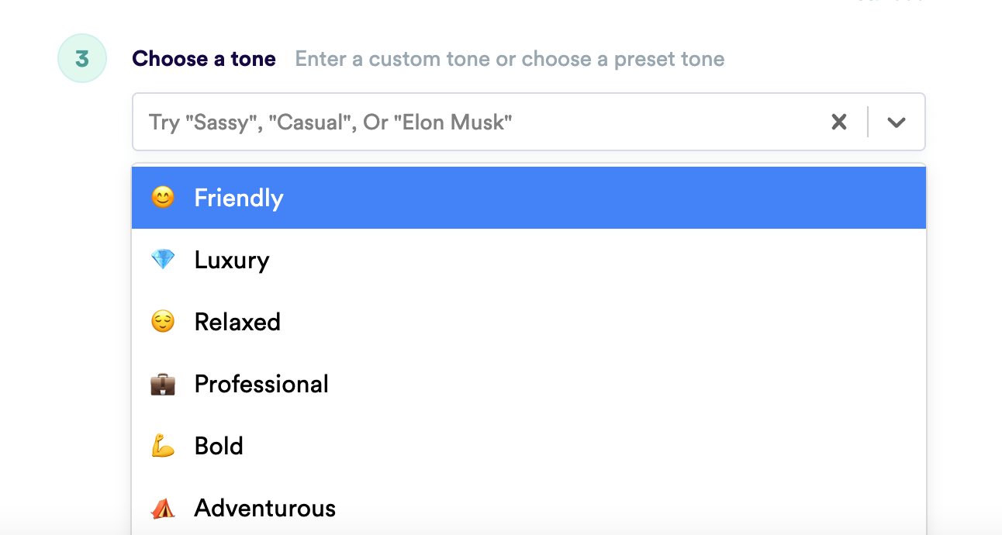Click the smiling face emoji beside Friendly
The image size is (1002, 535).
tap(163, 198)
